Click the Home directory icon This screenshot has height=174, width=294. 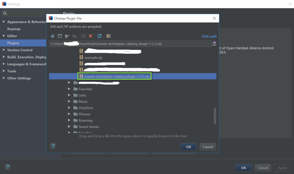53,36
